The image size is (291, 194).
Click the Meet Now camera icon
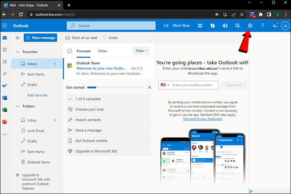[x=166, y=26]
